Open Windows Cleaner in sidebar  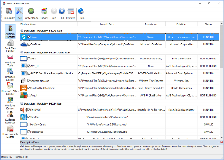point(10,103)
